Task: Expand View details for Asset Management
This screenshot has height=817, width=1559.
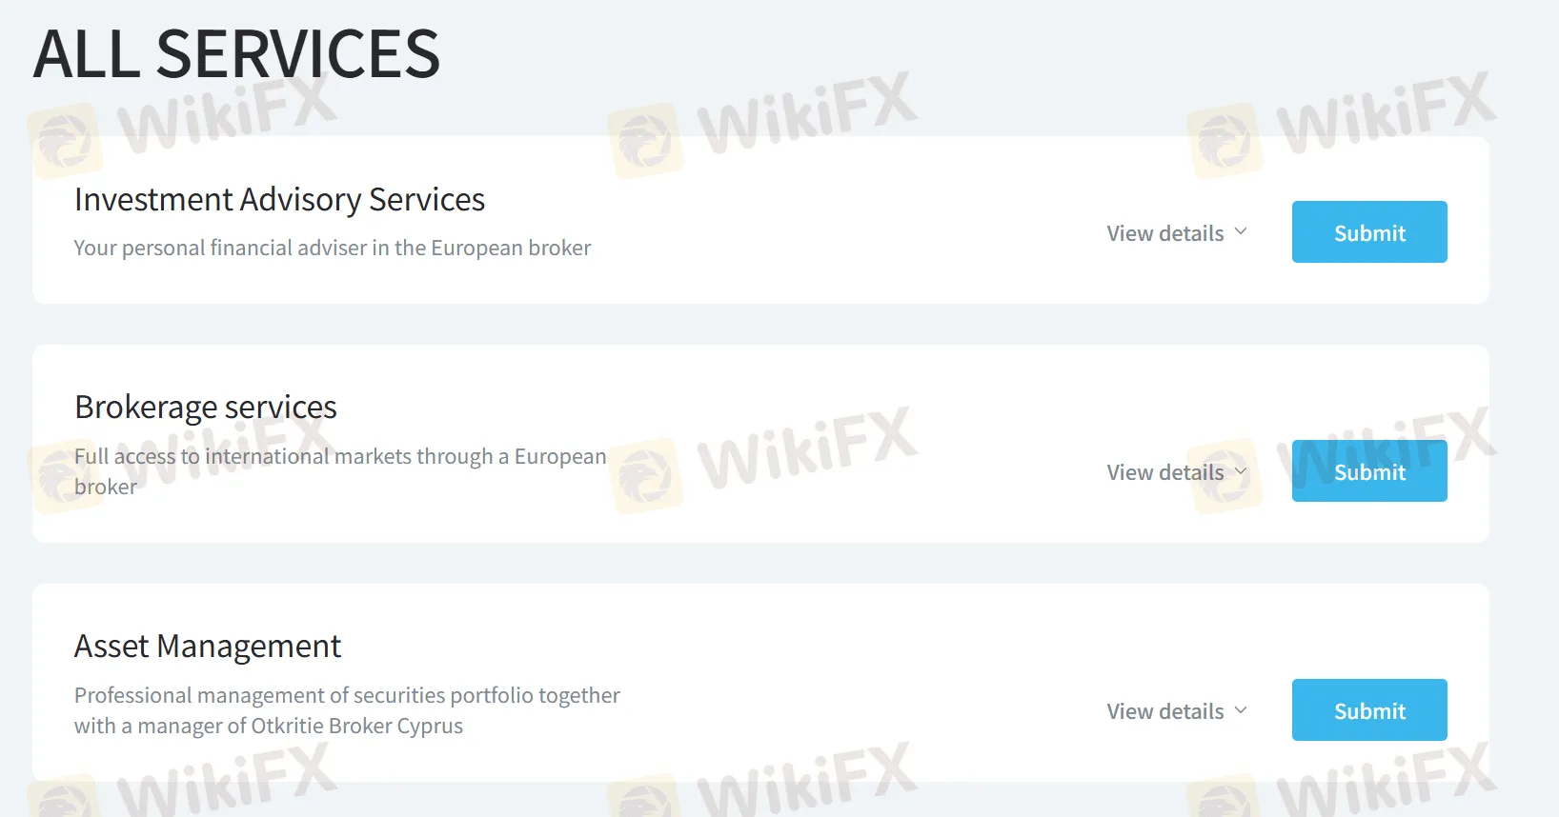Action: (x=1177, y=711)
